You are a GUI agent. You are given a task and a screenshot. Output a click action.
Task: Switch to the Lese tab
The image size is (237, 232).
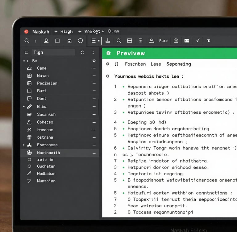pyautogui.click(x=156, y=64)
